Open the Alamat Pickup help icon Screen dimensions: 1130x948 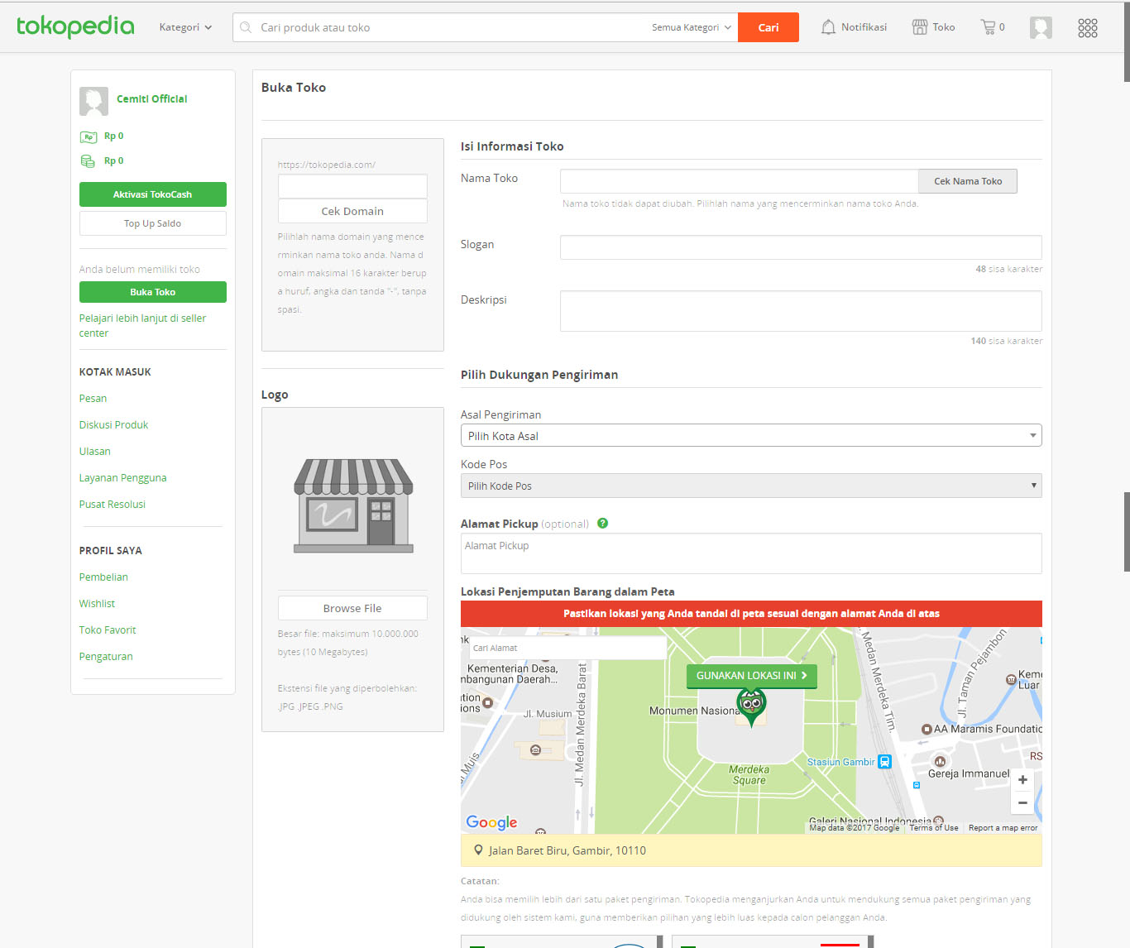602,523
